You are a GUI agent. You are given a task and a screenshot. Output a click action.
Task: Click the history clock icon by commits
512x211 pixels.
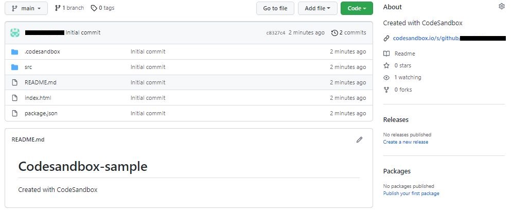coord(334,32)
